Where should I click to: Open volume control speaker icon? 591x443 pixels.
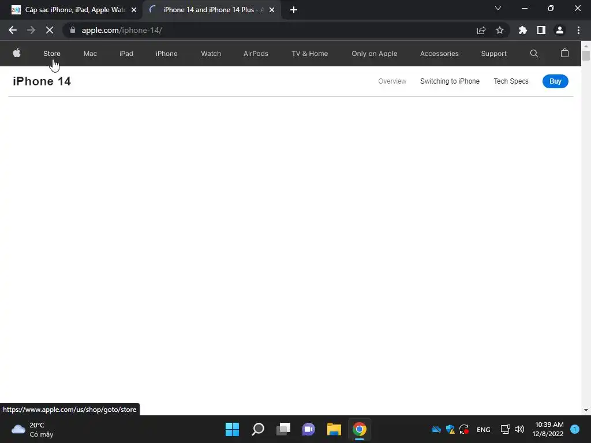click(519, 429)
